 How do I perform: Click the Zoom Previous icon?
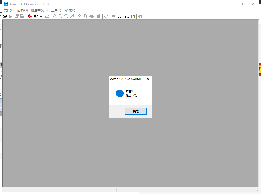[86, 16]
